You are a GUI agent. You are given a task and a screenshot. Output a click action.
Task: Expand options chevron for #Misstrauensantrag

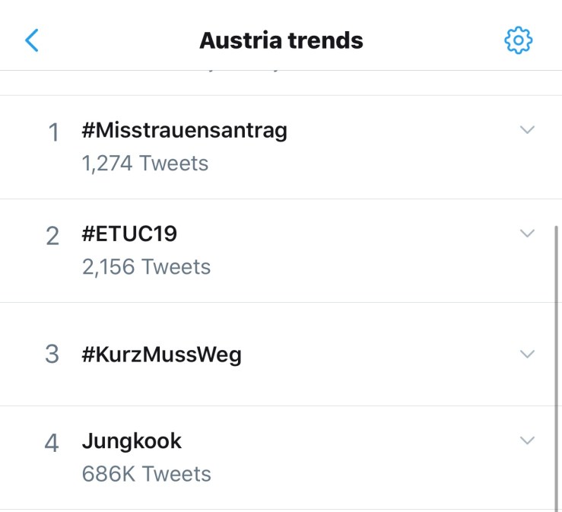click(527, 130)
